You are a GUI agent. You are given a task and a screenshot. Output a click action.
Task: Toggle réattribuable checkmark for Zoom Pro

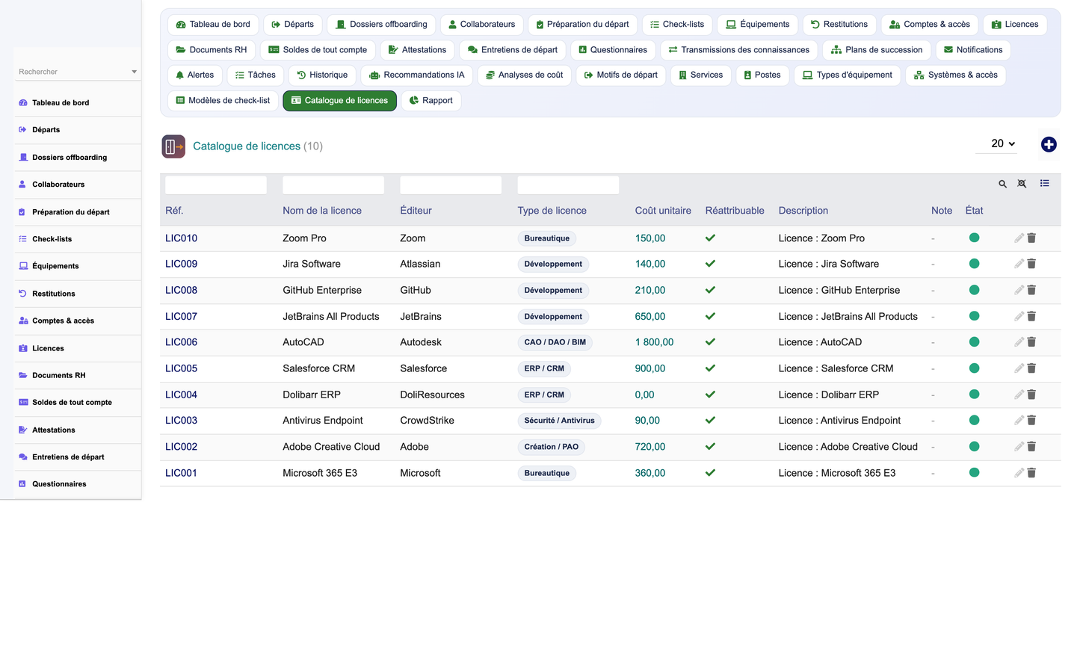click(710, 238)
